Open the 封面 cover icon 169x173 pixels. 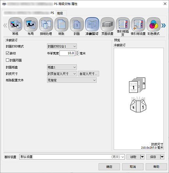(x=77, y=24)
